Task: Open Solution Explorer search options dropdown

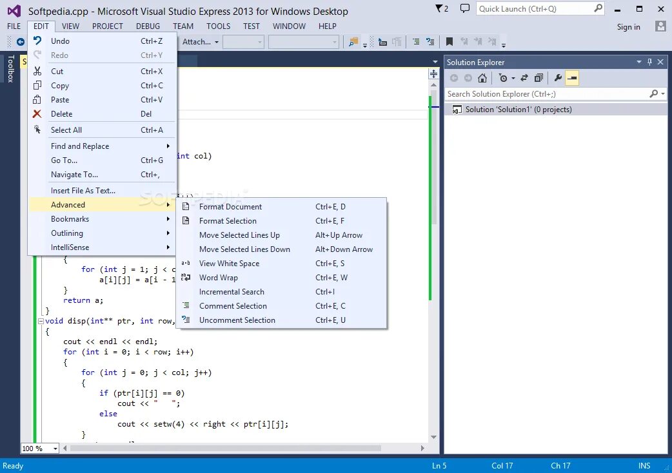Action: coord(663,93)
